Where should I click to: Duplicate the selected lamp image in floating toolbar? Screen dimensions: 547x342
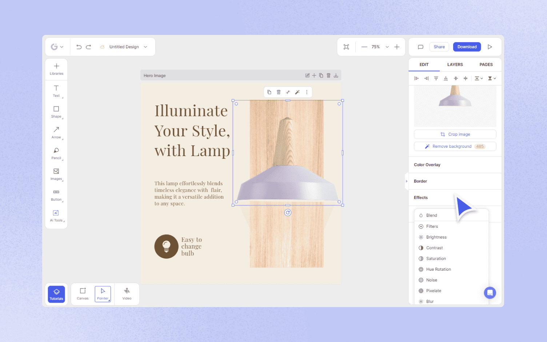point(269,92)
